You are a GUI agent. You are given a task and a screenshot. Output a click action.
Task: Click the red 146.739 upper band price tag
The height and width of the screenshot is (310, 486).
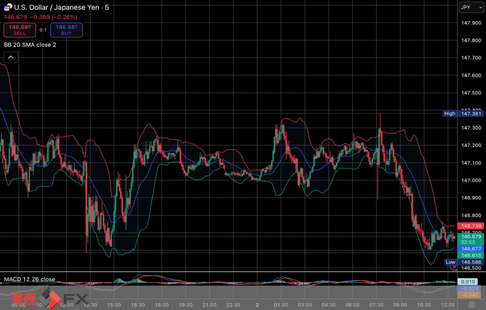(x=470, y=227)
